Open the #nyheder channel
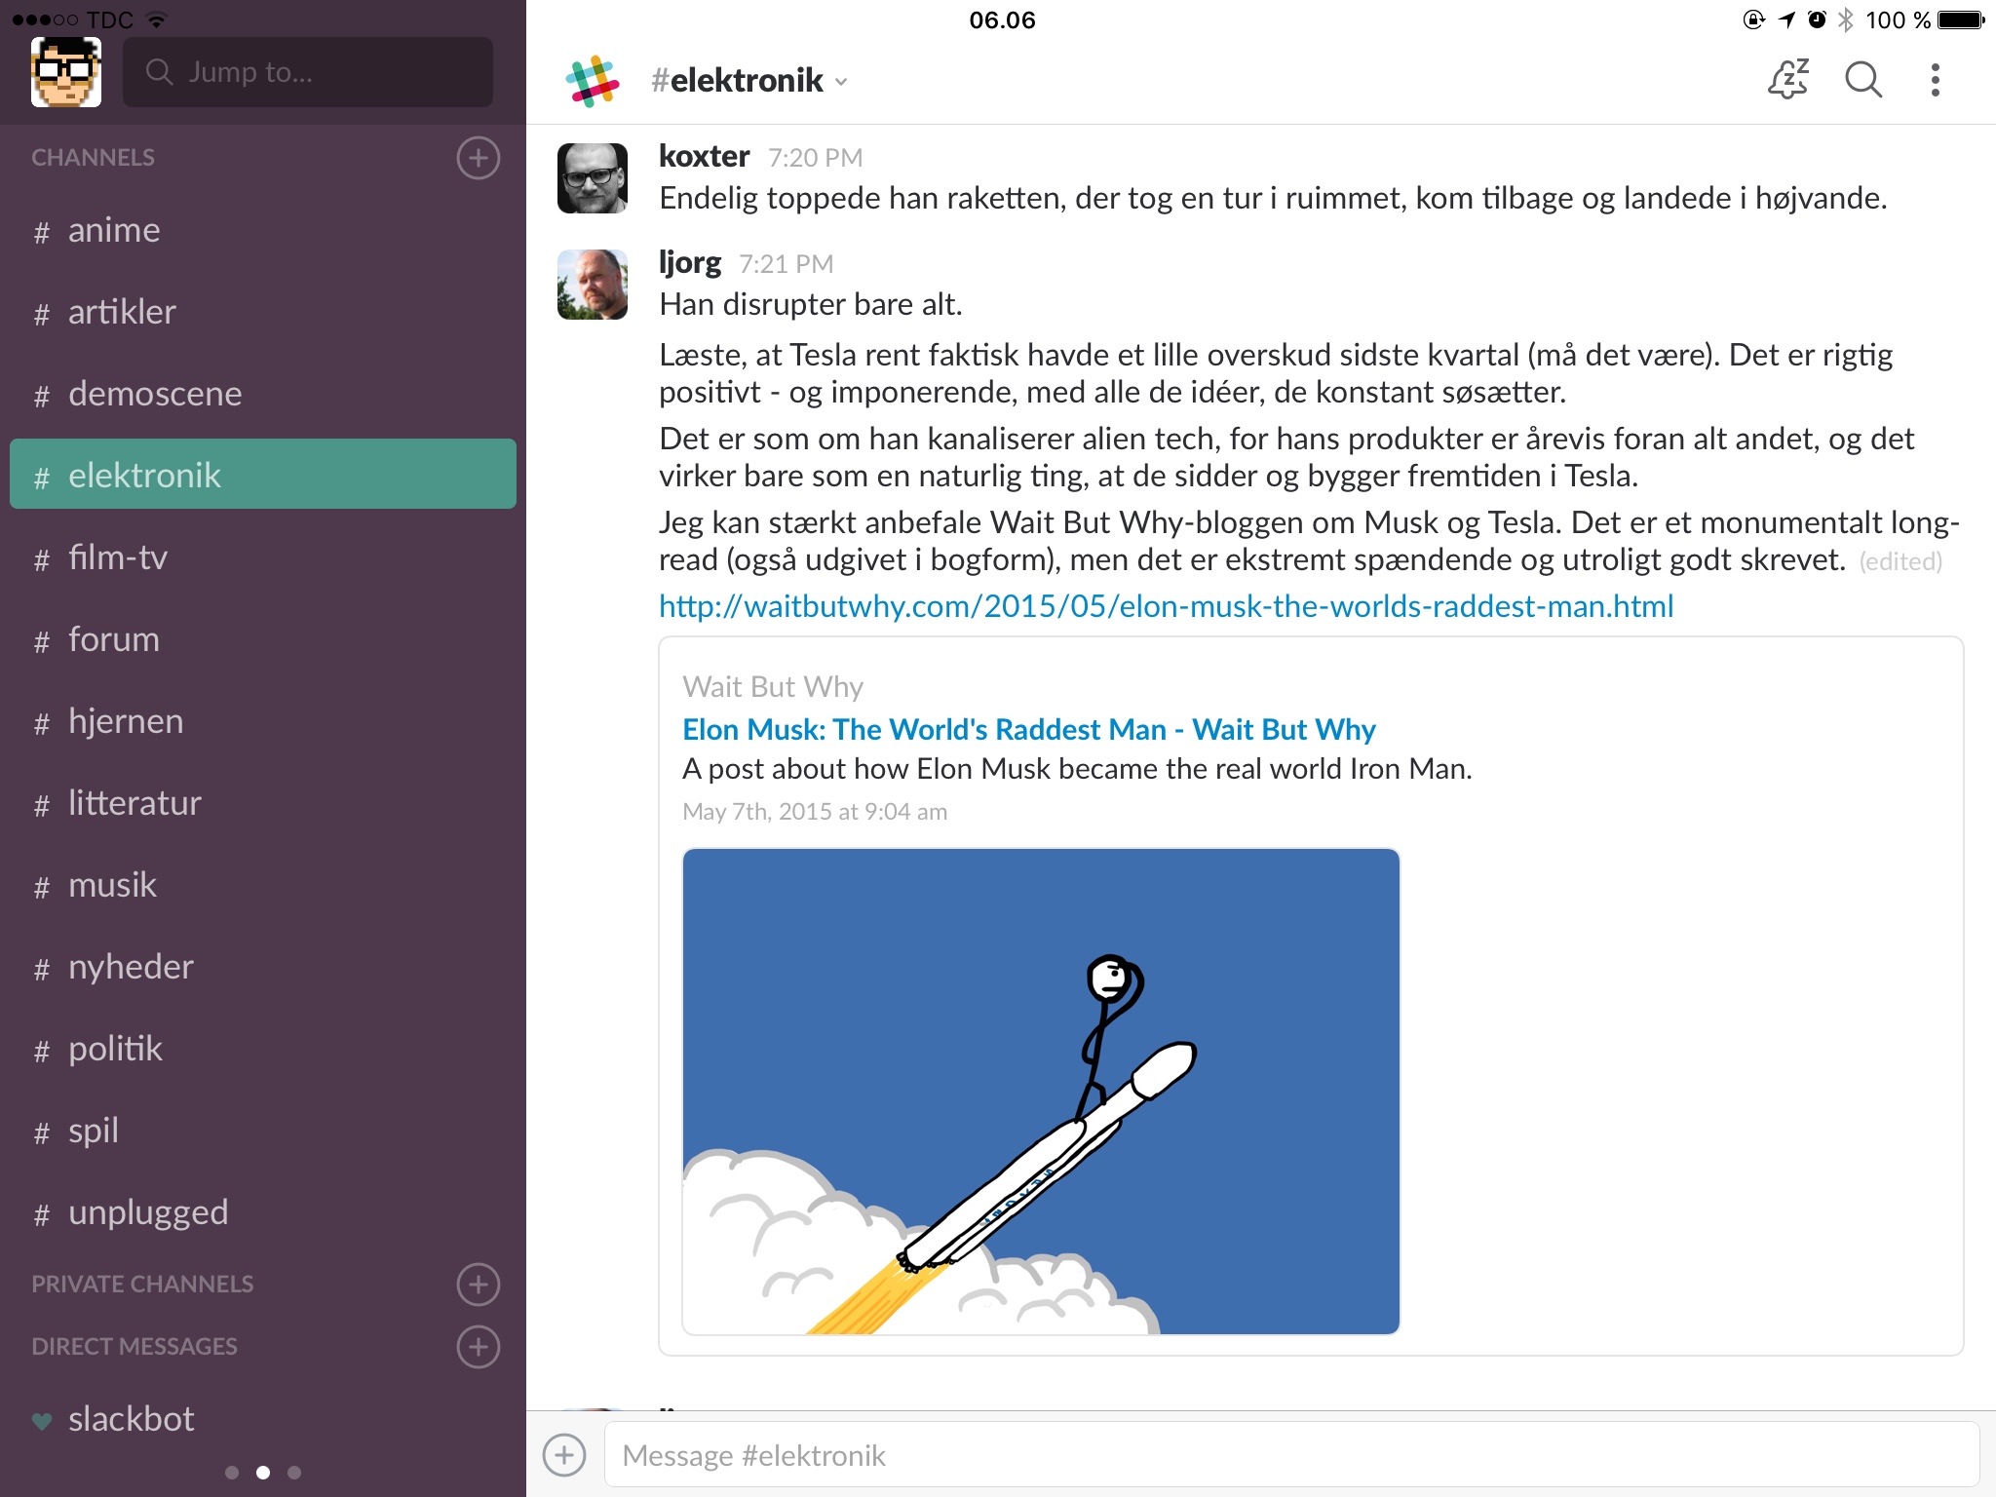 [x=263, y=967]
